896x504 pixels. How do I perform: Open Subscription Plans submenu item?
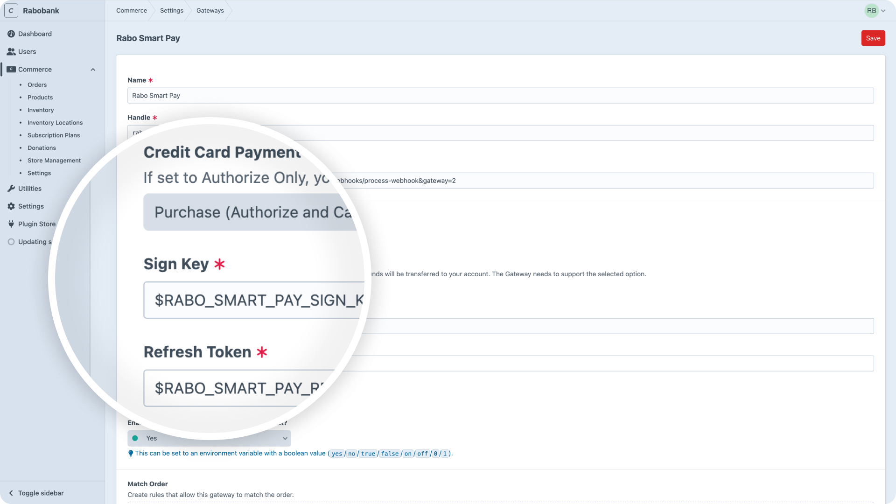pyautogui.click(x=54, y=135)
